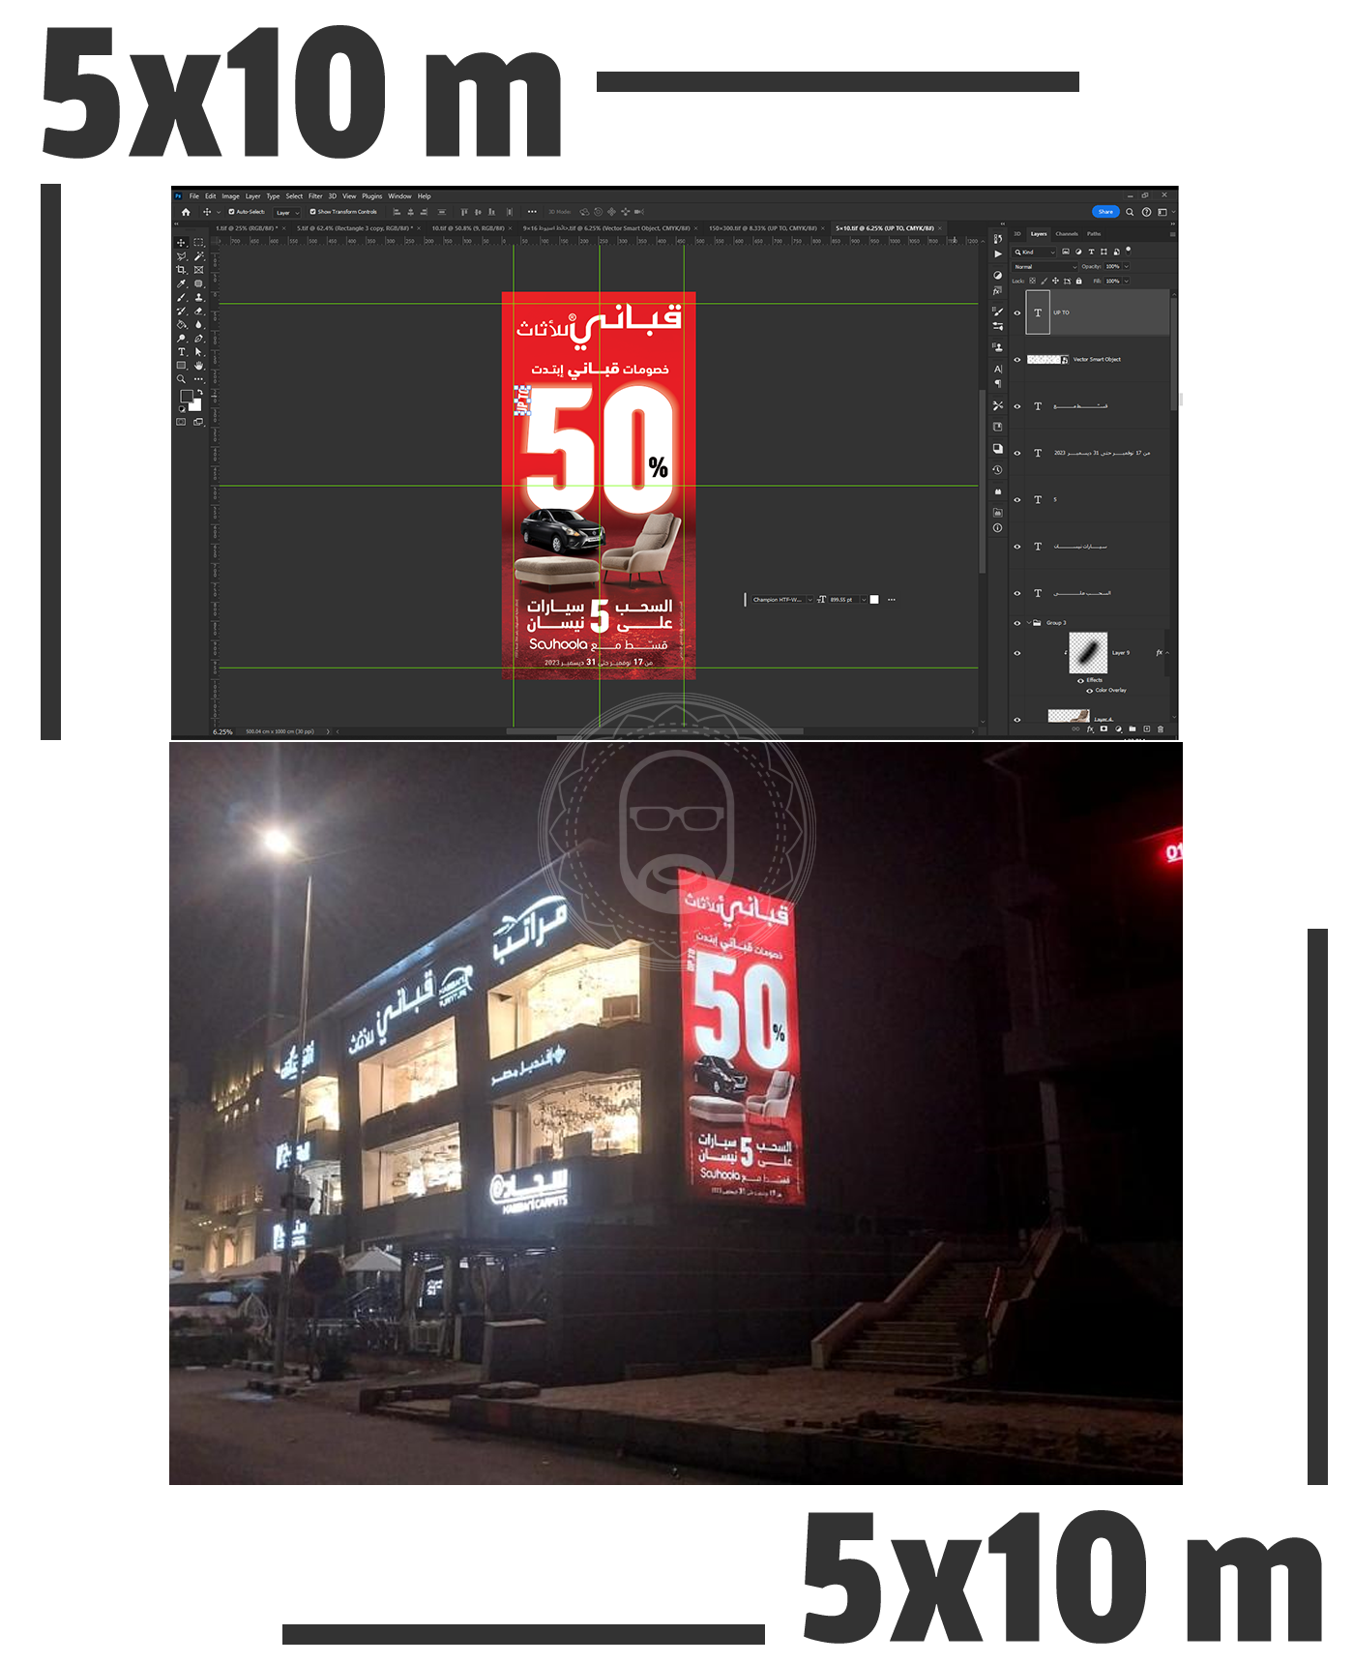This screenshot has width=1354, height=1664.
Task: Open the Photoshop search icon
Action: (x=1130, y=212)
